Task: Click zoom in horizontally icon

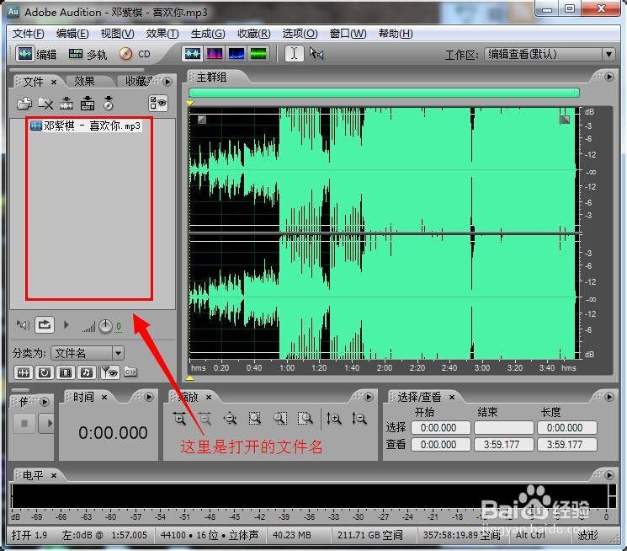Action: click(x=179, y=419)
